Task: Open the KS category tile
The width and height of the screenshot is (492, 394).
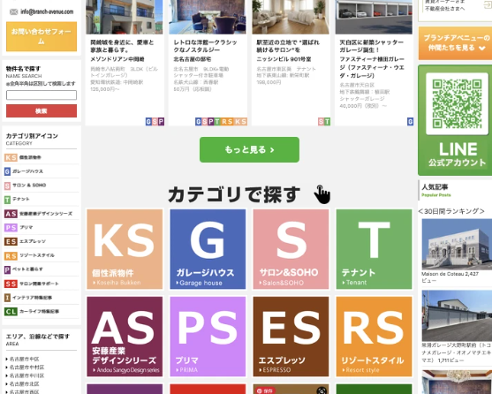Action: [x=125, y=249]
